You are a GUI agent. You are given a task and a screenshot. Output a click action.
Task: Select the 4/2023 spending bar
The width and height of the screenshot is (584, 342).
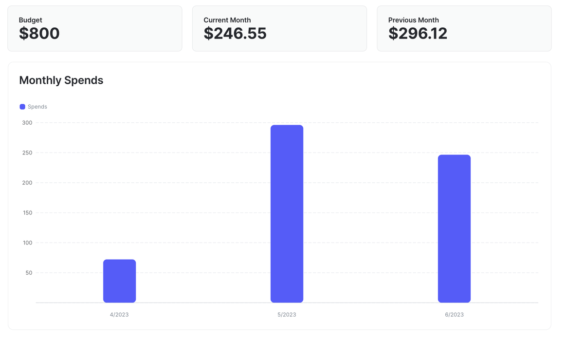[x=119, y=281]
